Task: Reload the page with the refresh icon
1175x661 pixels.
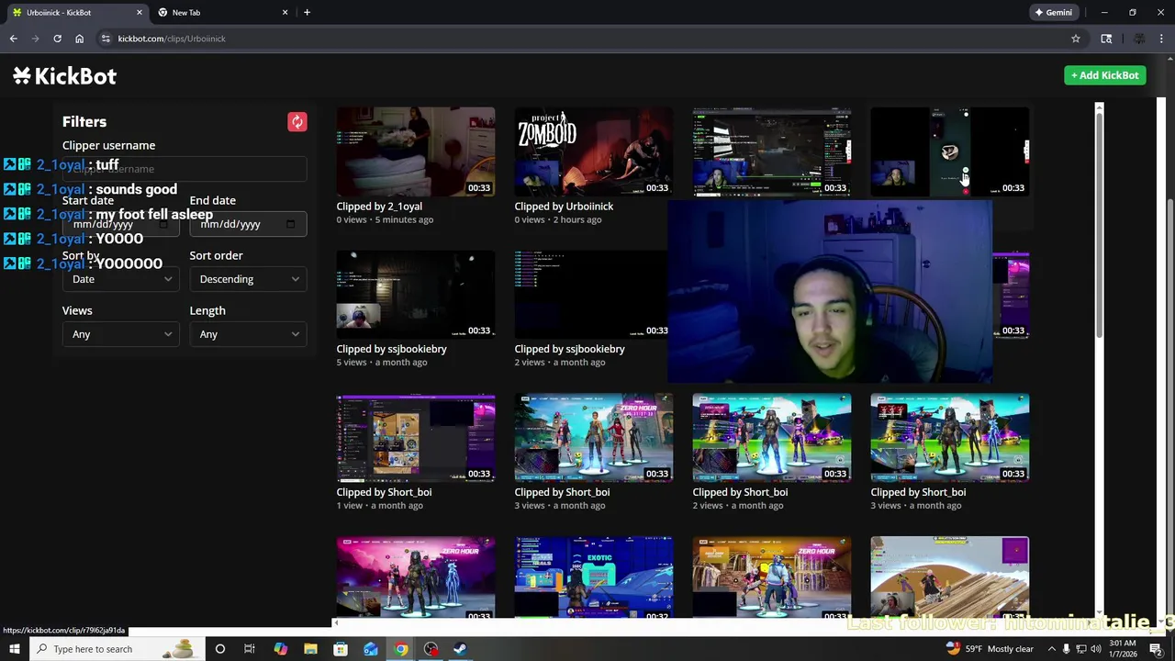Action: pyautogui.click(x=57, y=39)
